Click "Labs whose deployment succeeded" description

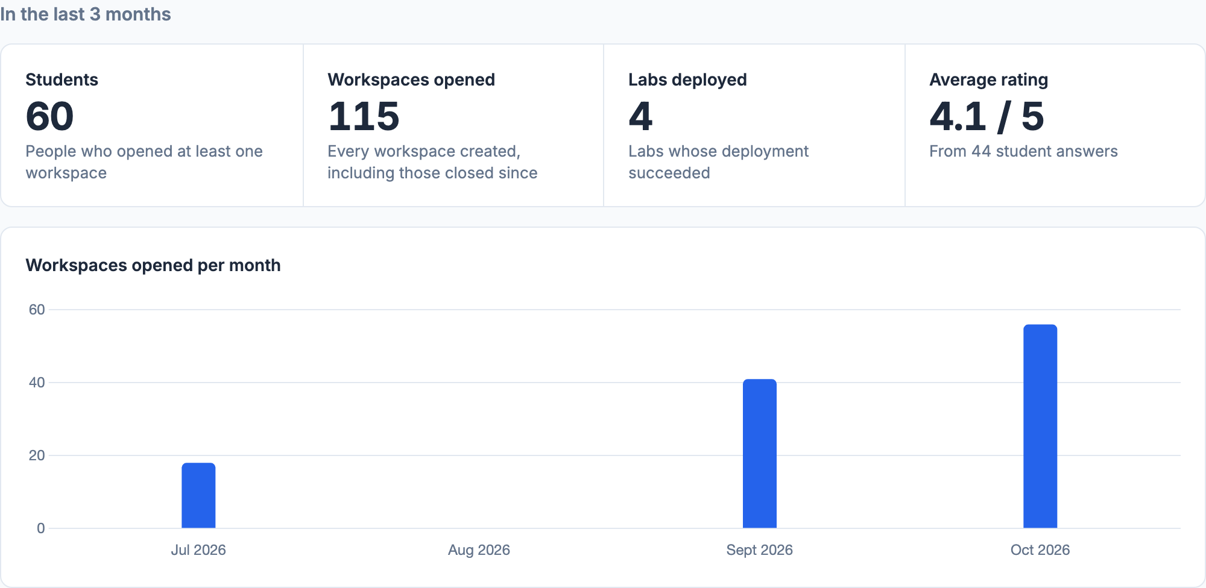(x=718, y=162)
